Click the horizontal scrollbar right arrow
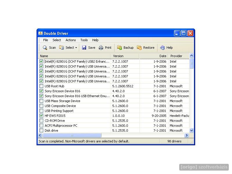The height and width of the screenshot is (174, 232). 186,135
